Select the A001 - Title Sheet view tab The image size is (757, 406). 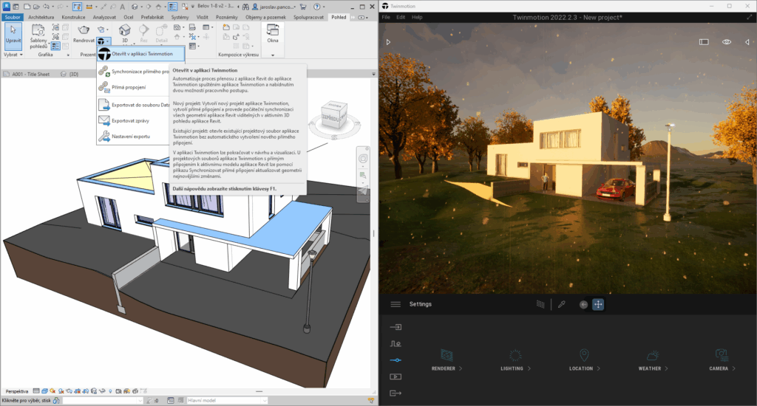point(30,75)
